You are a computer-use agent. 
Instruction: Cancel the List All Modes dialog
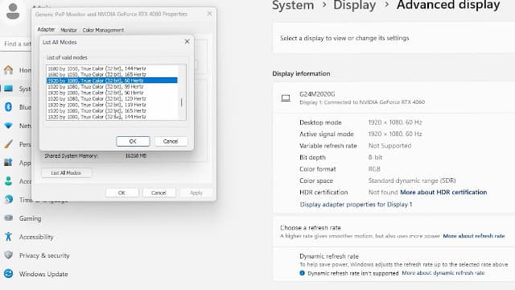(x=171, y=142)
